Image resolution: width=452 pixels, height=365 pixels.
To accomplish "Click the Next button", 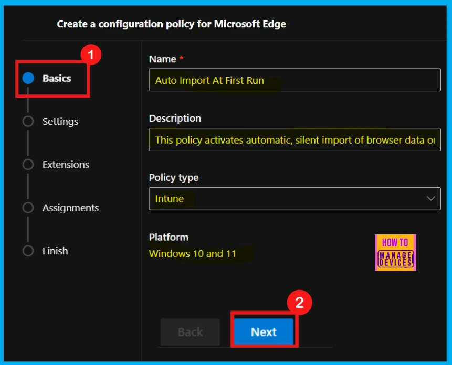I will click(264, 332).
